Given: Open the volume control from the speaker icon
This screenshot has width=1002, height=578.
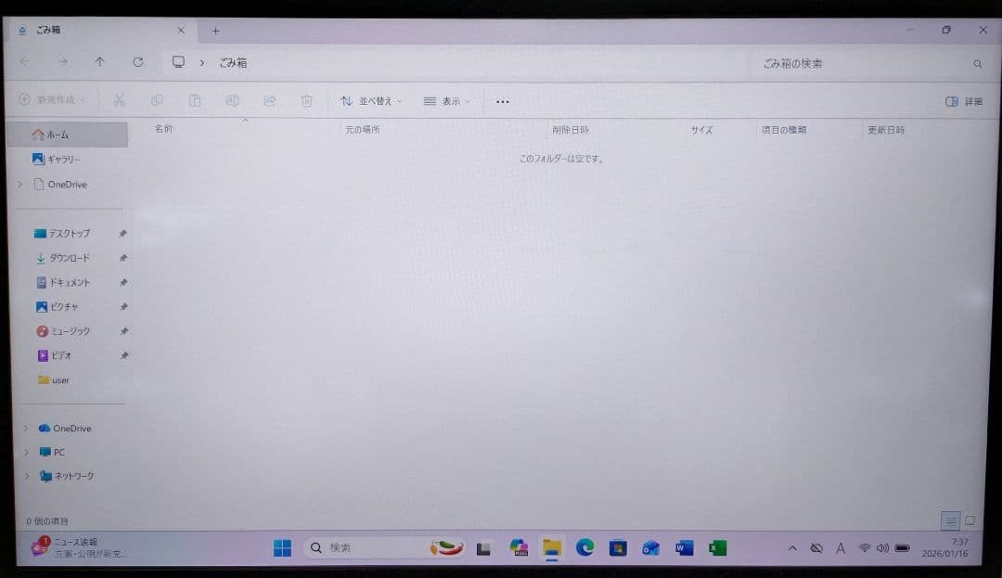Looking at the screenshot, I should 880,547.
